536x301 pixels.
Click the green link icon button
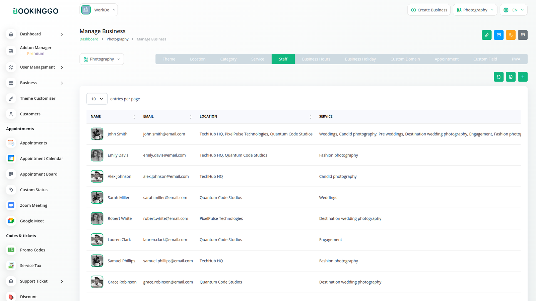click(x=486, y=35)
